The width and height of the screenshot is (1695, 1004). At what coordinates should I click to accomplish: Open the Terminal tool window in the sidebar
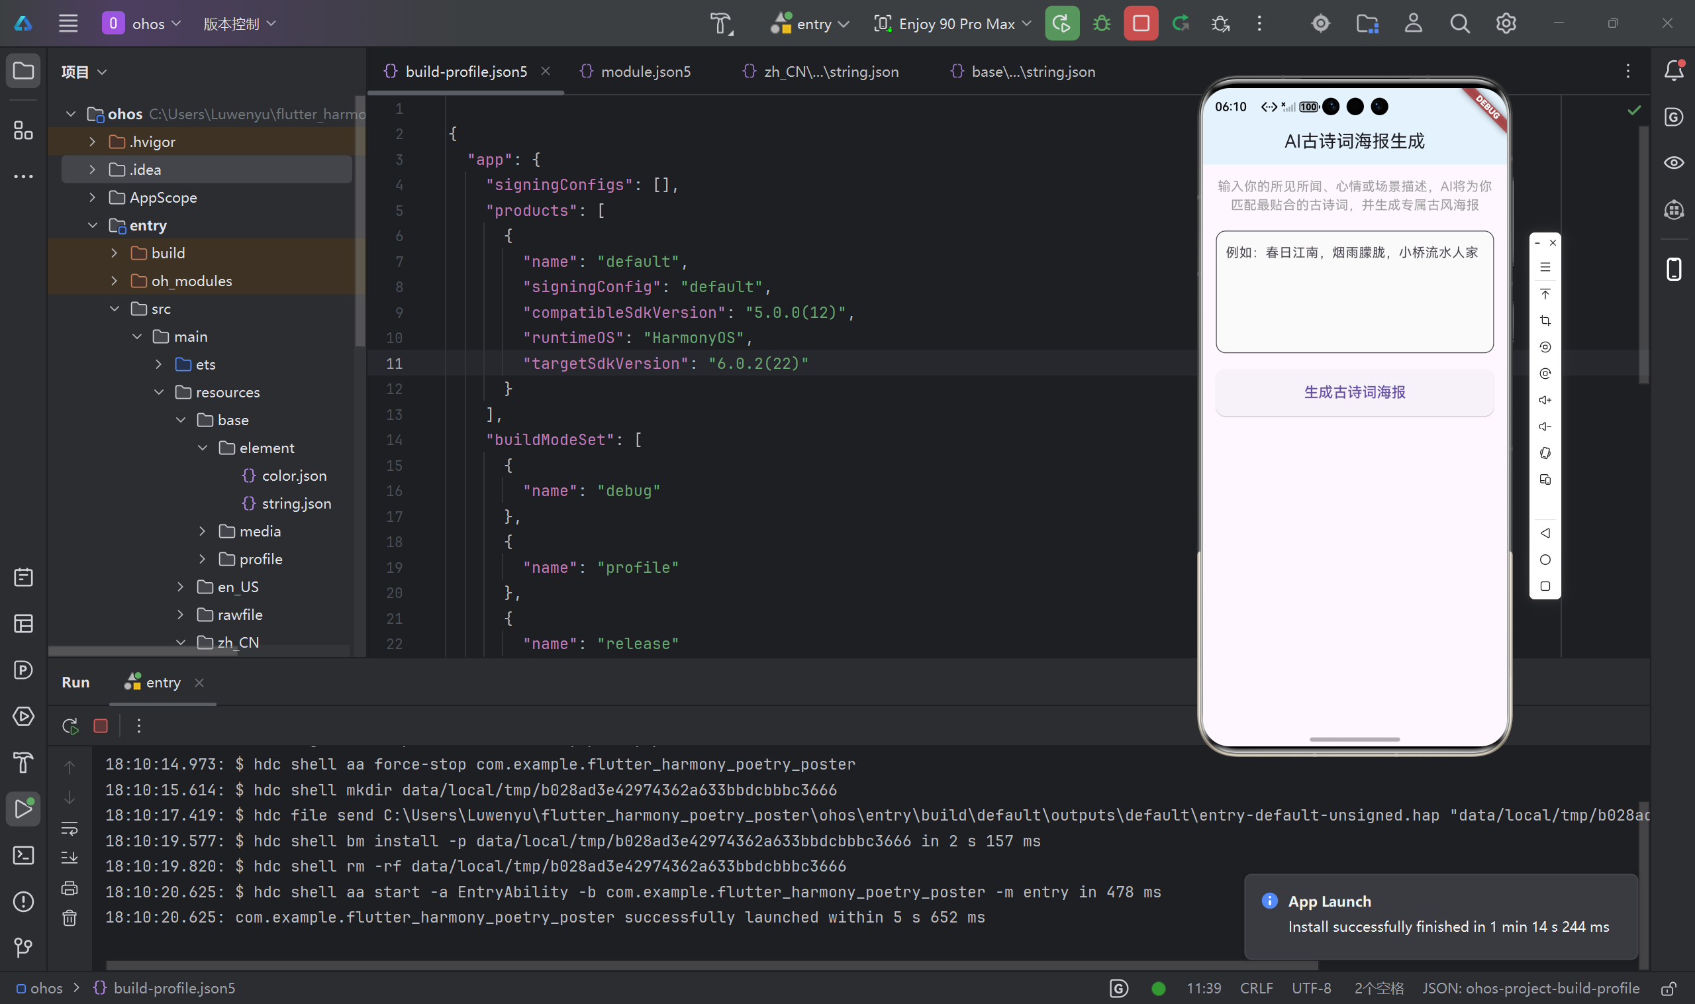tap(23, 855)
